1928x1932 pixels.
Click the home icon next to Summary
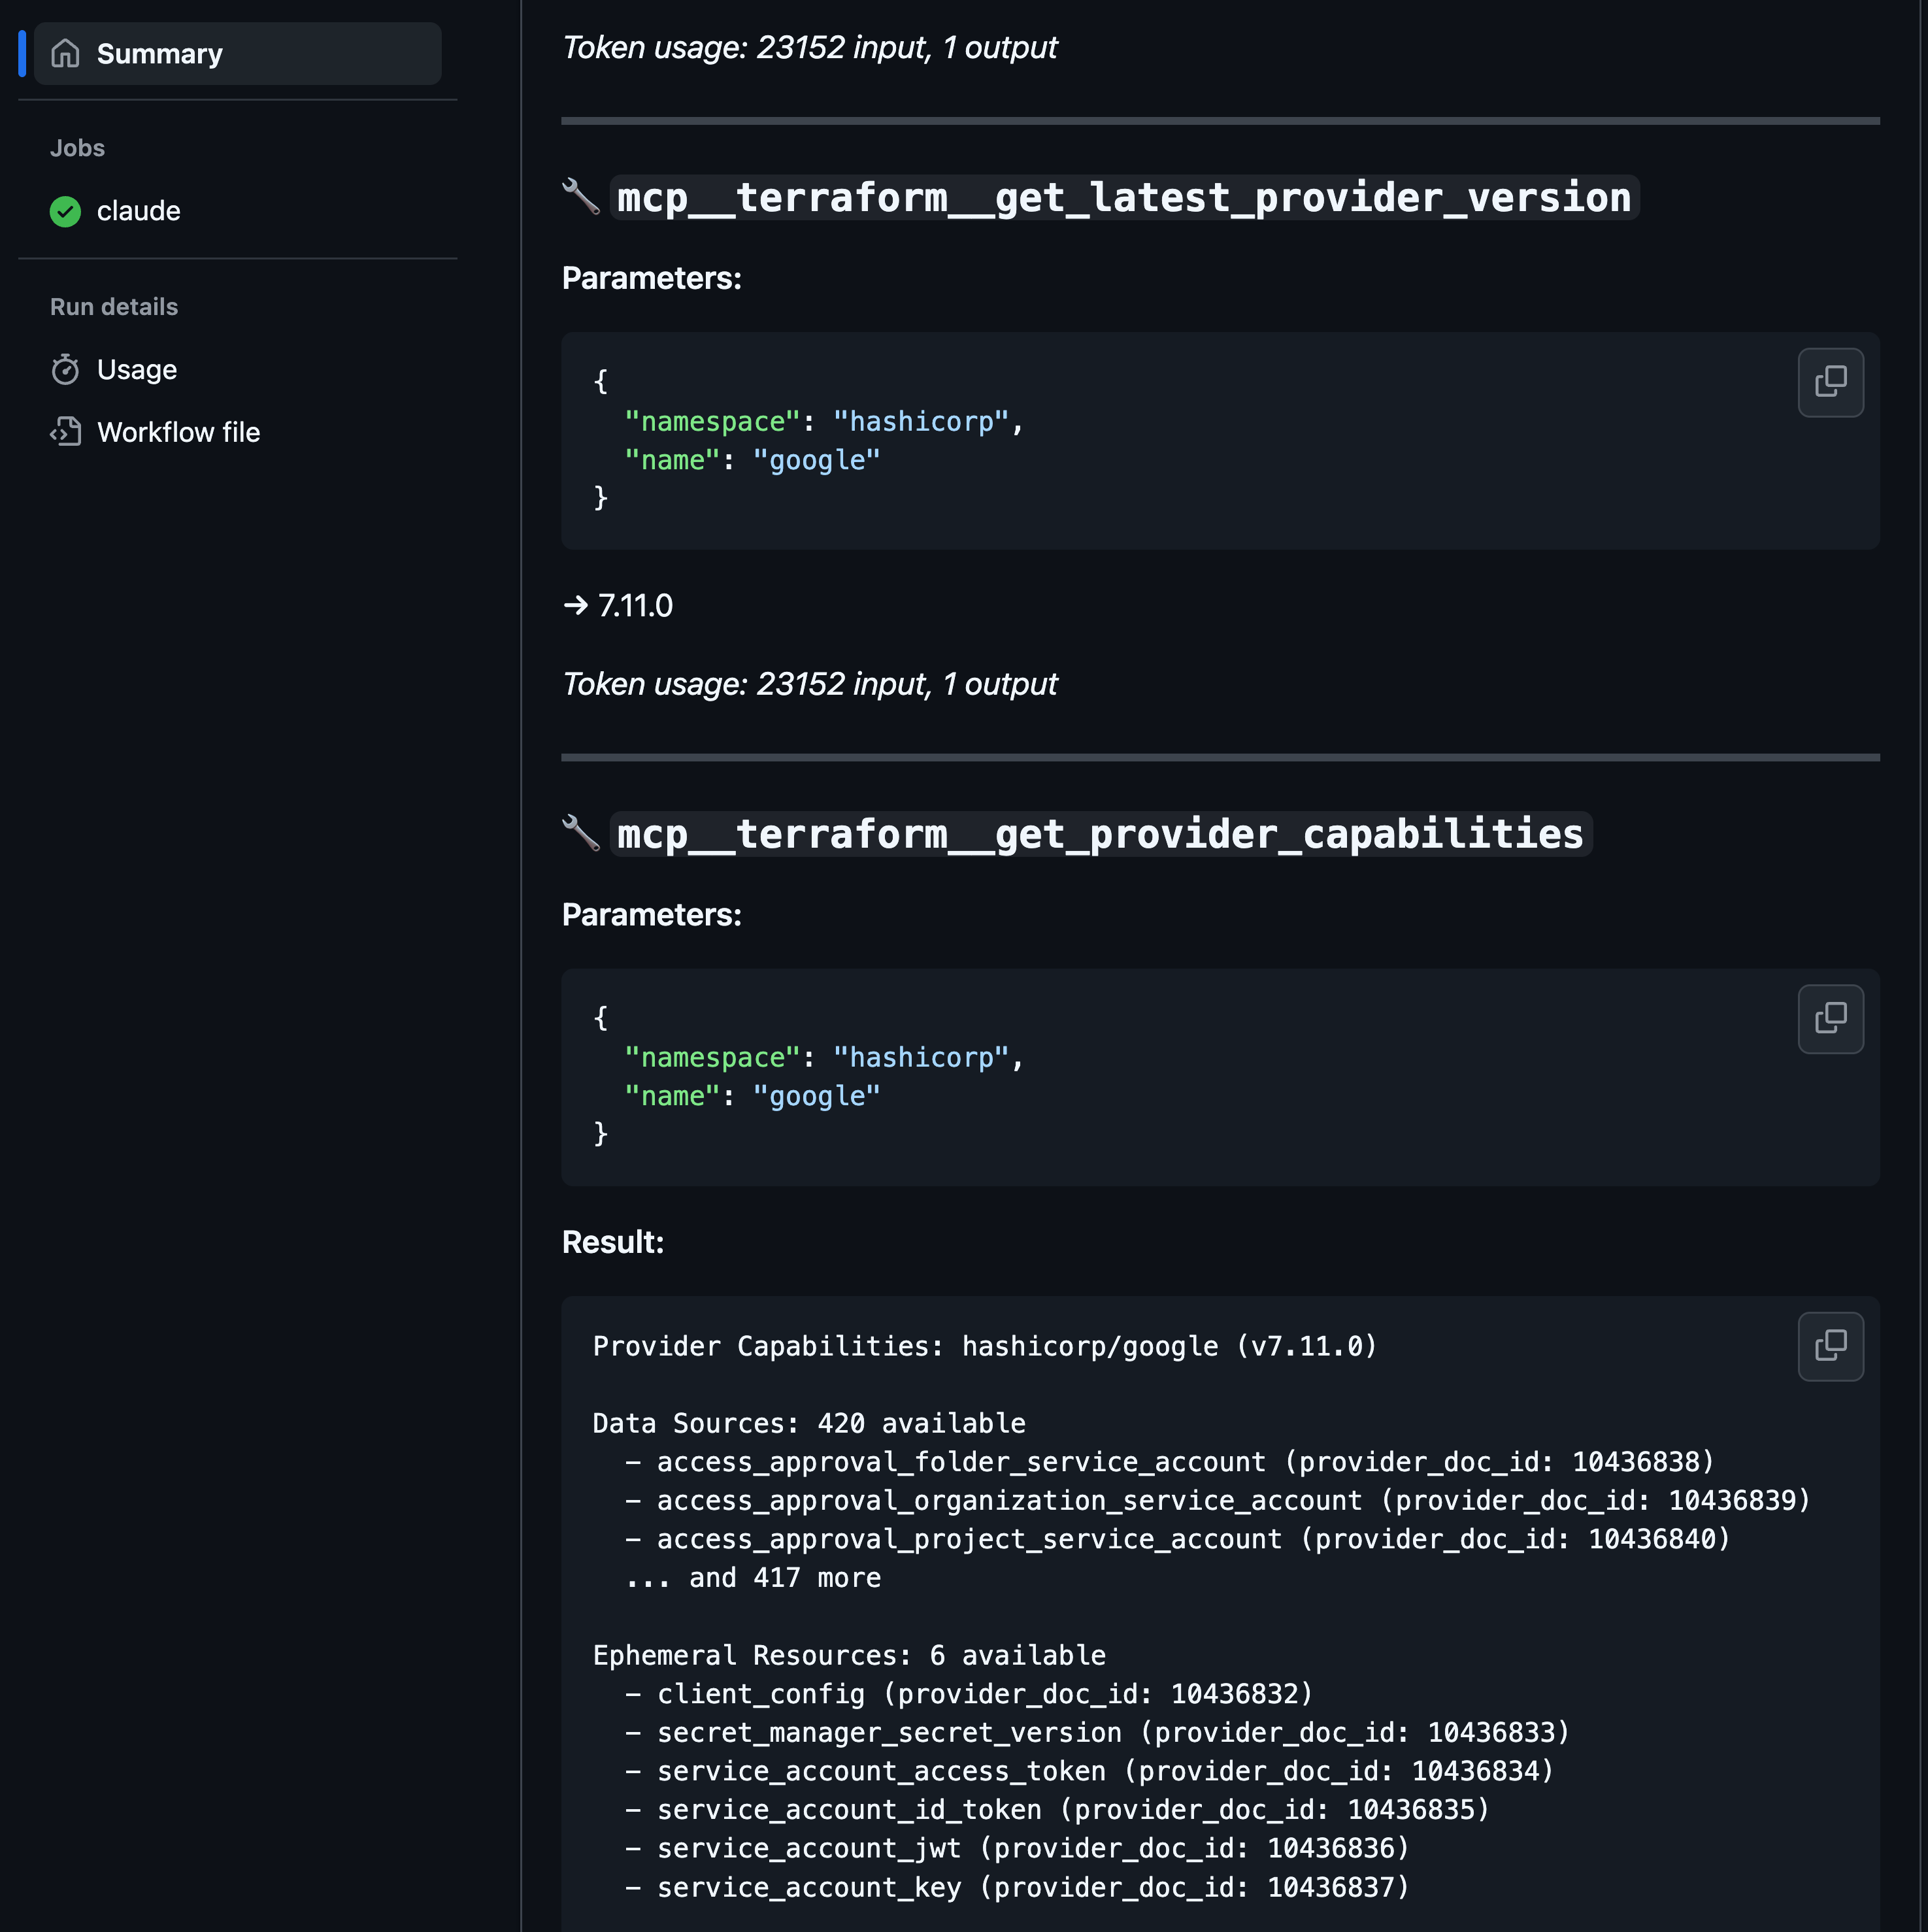click(66, 54)
